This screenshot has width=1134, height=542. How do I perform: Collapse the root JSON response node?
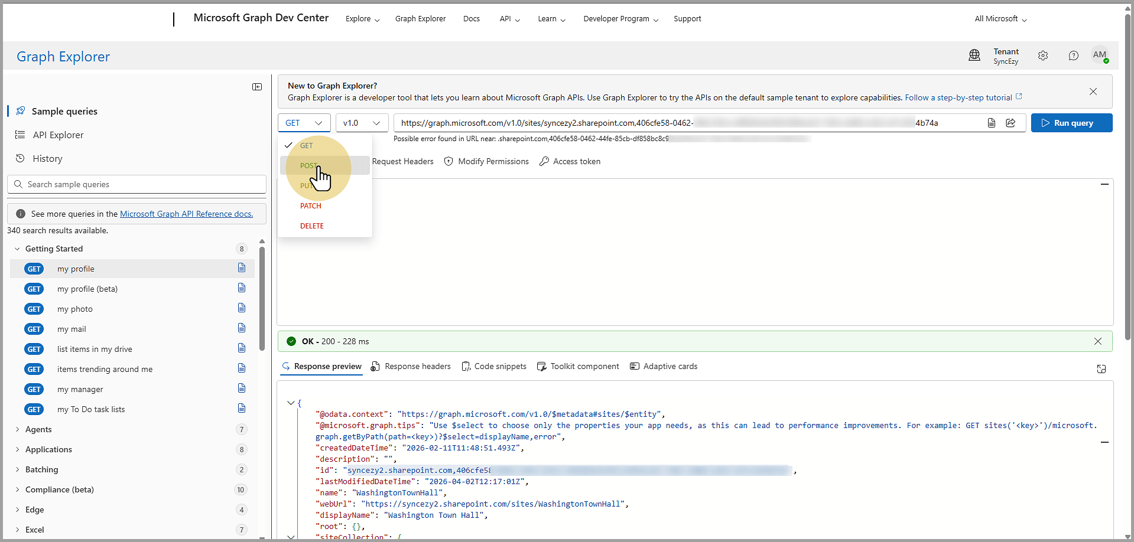coord(291,403)
